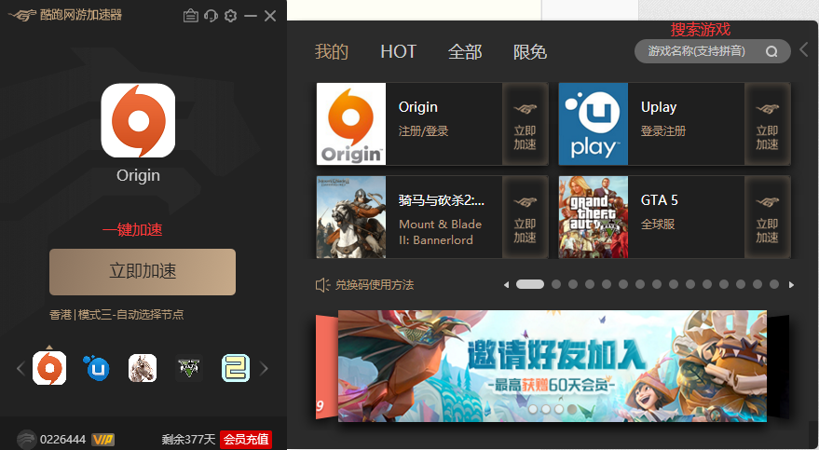Switch to the 全部 tab
Screen dimensions: 819x450
coord(465,51)
